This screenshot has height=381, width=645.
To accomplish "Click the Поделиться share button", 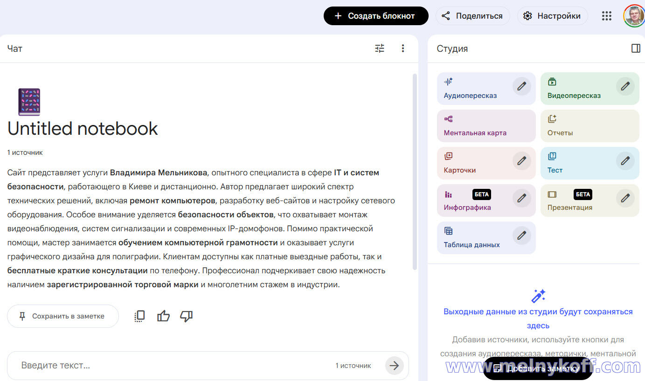I will (x=472, y=16).
